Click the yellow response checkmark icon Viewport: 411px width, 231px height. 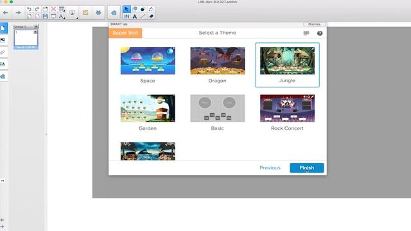coord(85,13)
